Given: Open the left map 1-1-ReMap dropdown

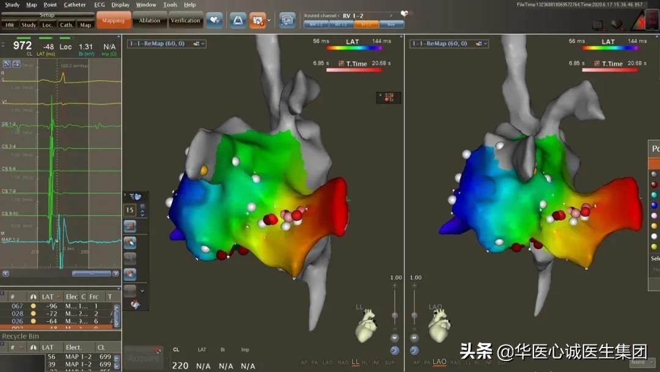Looking at the screenshot, I should tap(167, 43).
